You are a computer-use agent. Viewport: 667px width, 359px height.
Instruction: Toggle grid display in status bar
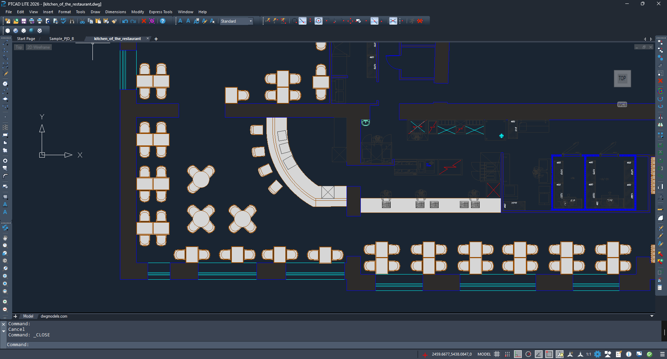[x=497, y=354]
